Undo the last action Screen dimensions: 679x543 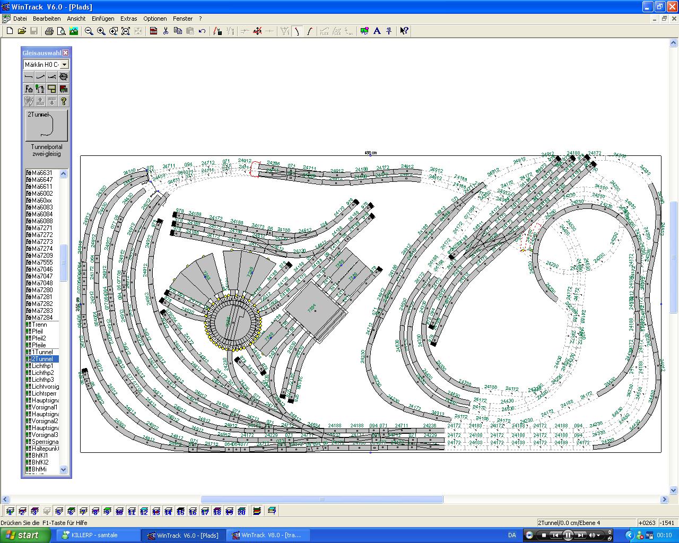202,31
